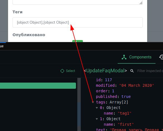Open the Components tab in Vue devtools
The width and height of the screenshot is (163, 131).
tap(137, 57)
